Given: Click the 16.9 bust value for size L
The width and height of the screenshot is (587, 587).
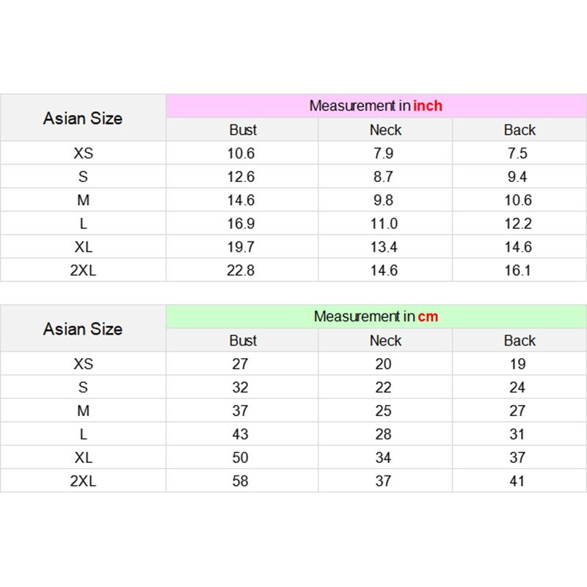Looking at the screenshot, I should tap(241, 224).
